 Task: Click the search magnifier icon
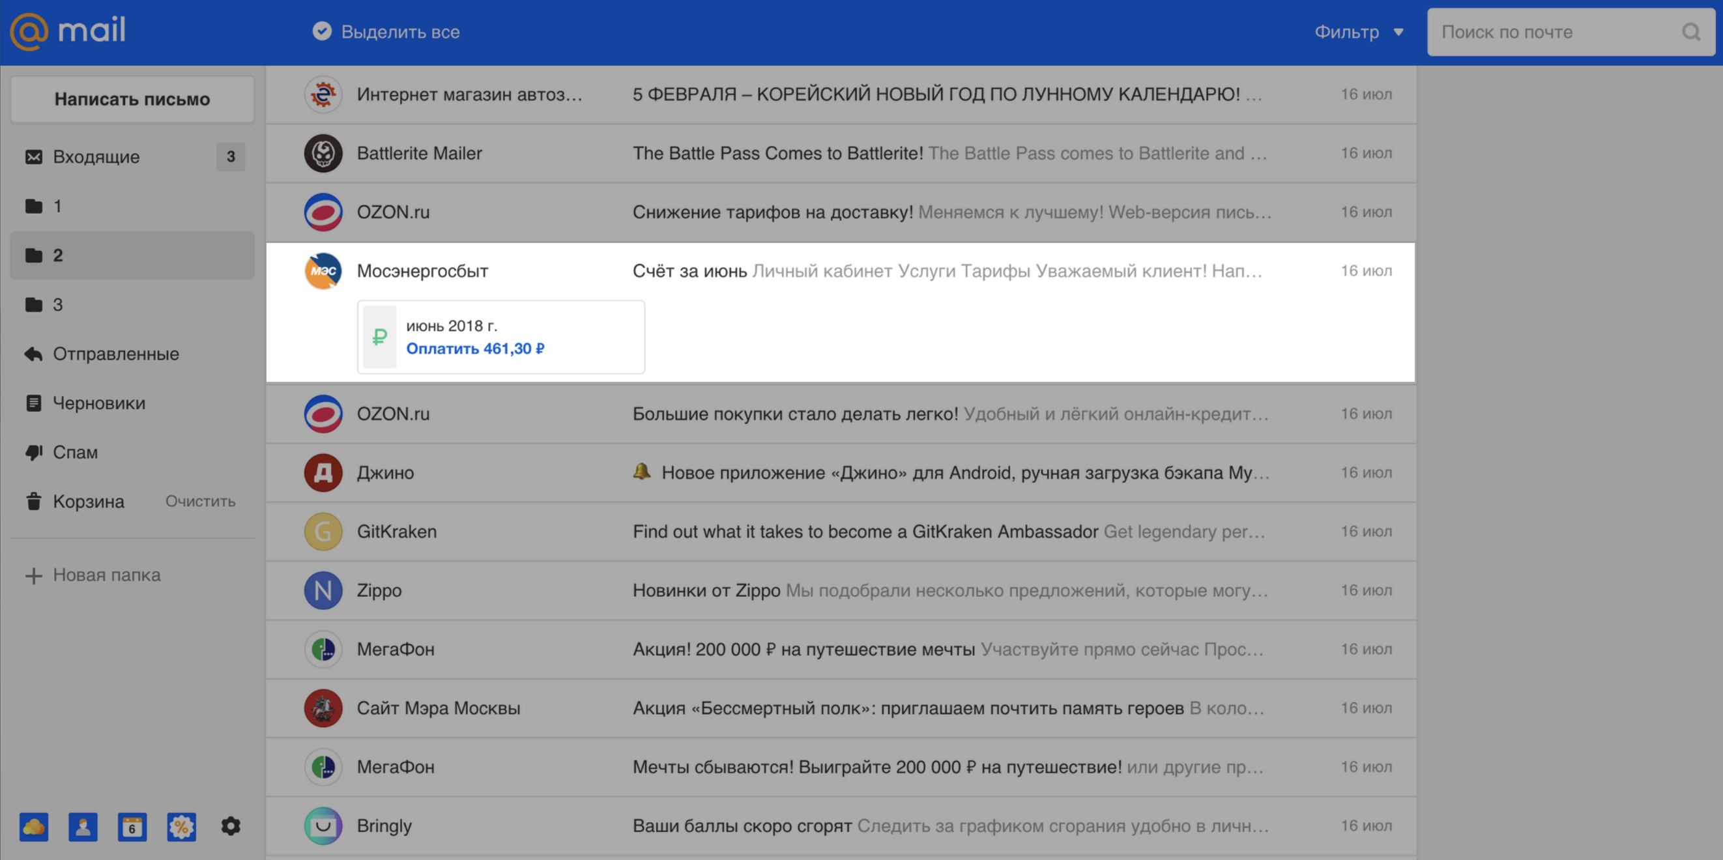(1691, 32)
